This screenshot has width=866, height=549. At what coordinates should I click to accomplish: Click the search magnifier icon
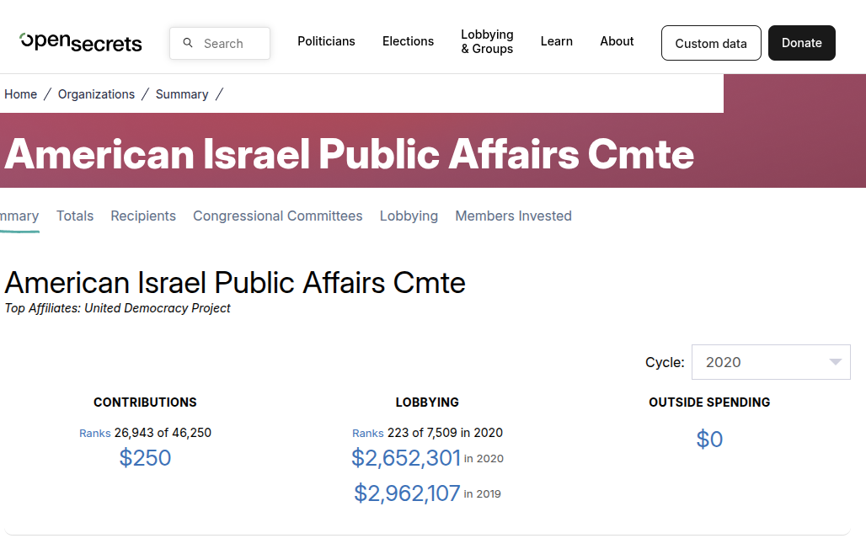188,43
